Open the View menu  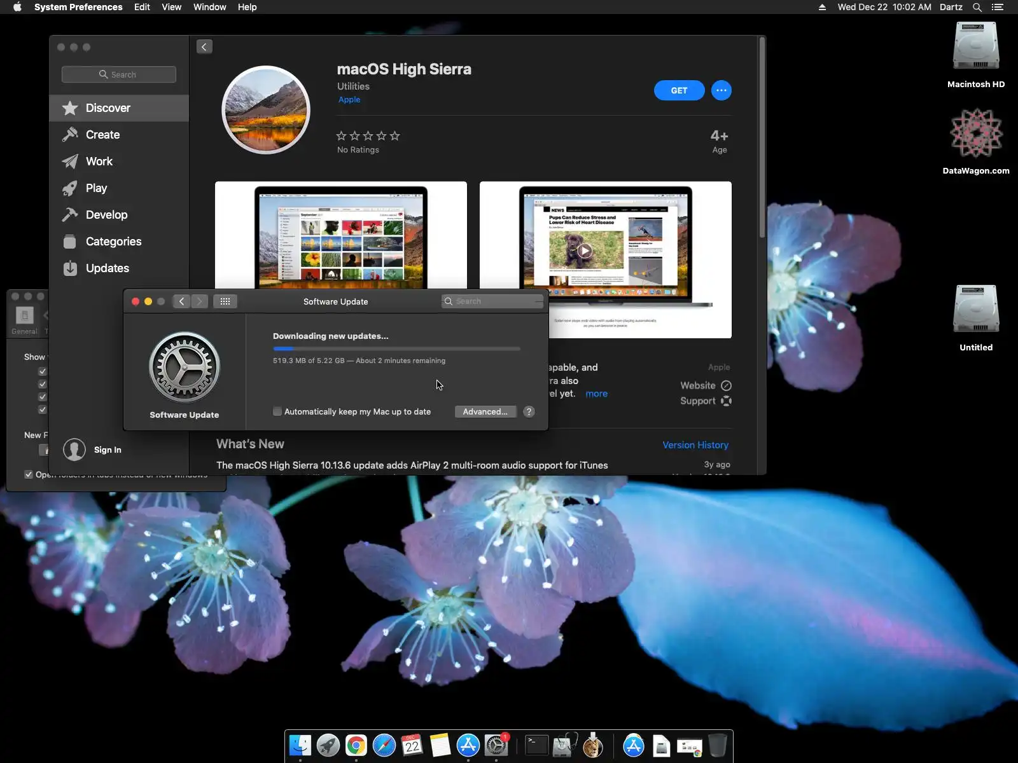pos(172,7)
